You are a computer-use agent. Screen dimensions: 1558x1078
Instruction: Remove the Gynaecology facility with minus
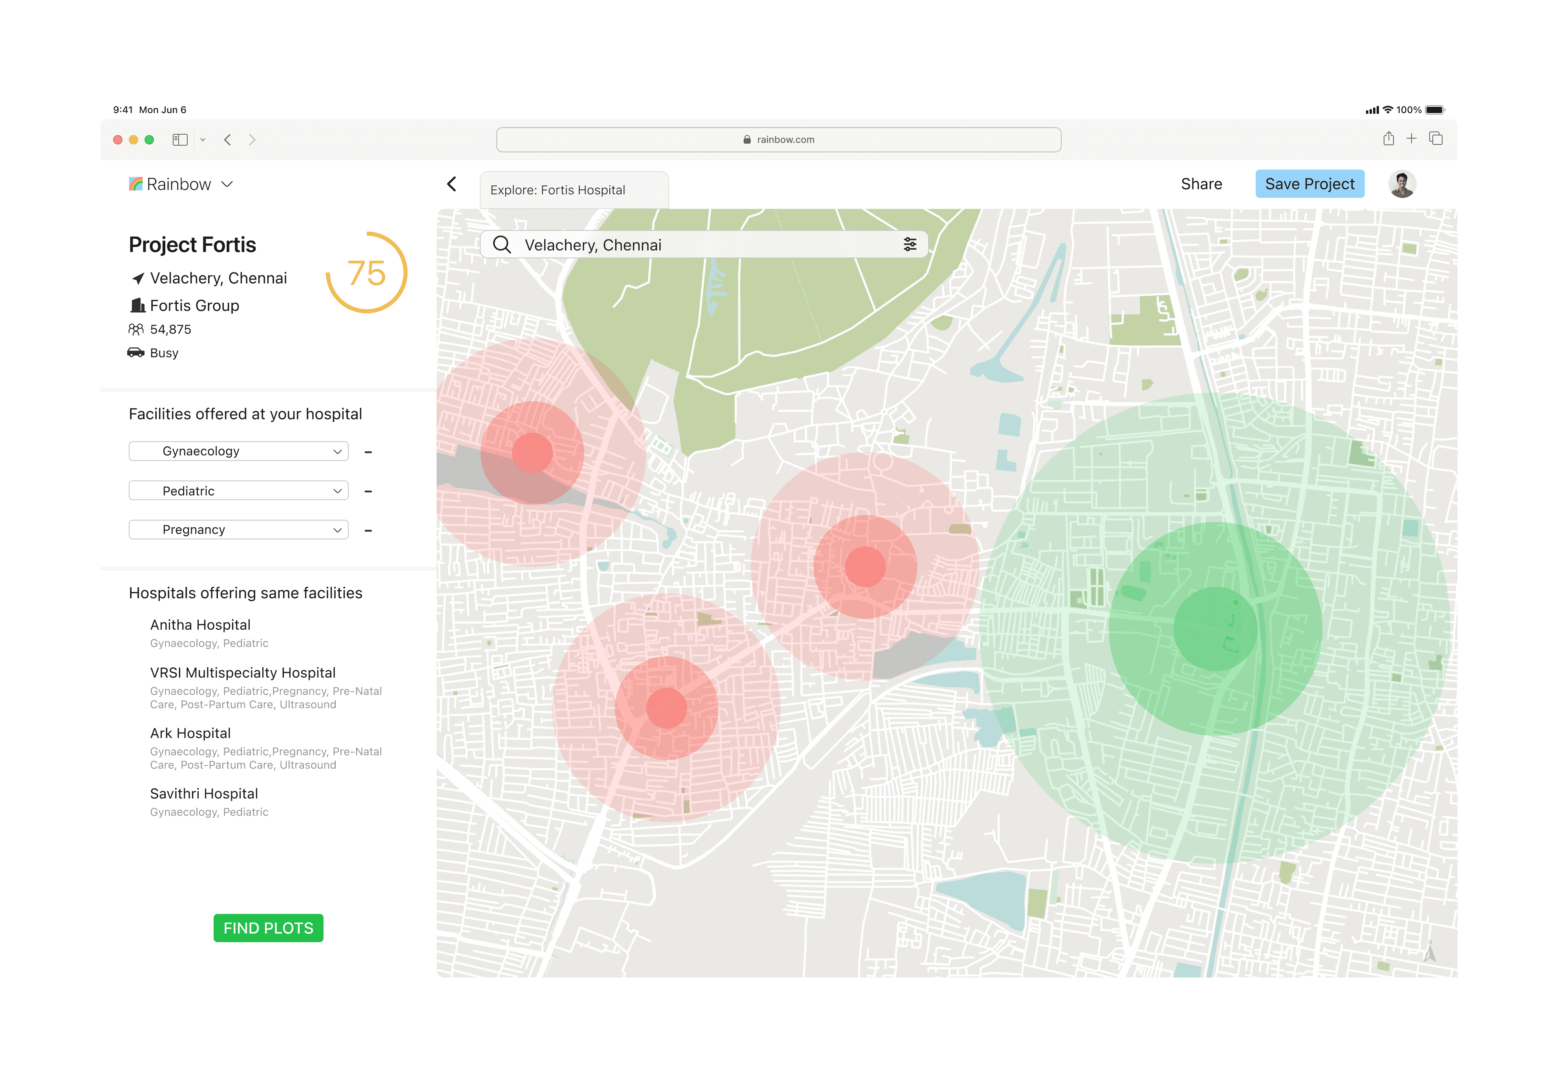pos(368,452)
